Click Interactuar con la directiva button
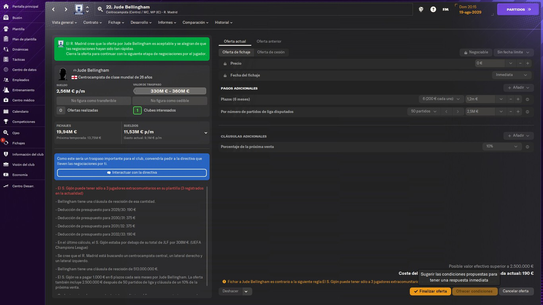Image resolution: width=543 pixels, height=305 pixels. [x=132, y=173]
